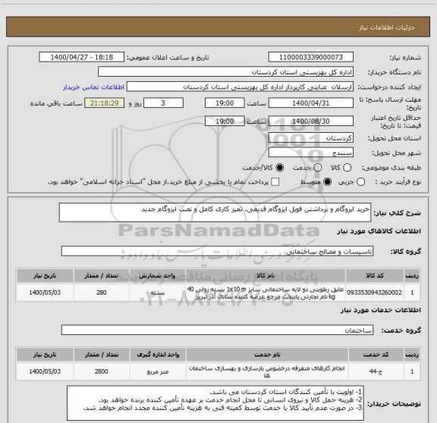Click the واحد اندازه گیری column header
This screenshot has width=437, height=423.
[x=158, y=355]
